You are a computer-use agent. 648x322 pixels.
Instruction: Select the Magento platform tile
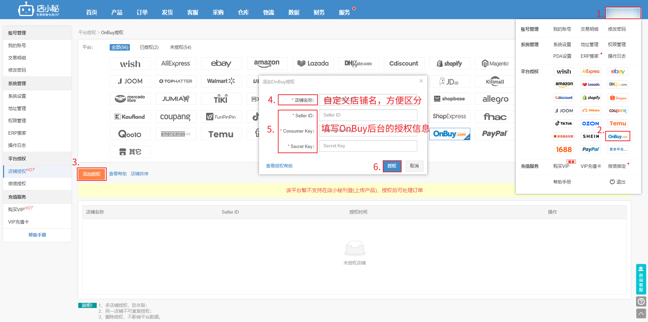[x=495, y=64]
